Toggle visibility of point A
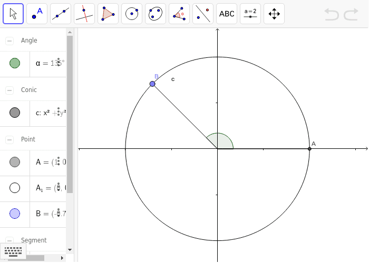 pos(15,162)
